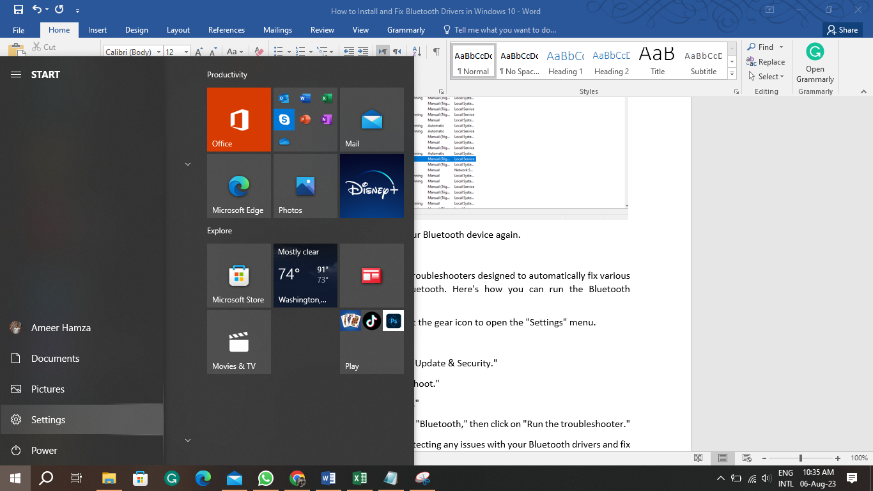Image resolution: width=873 pixels, height=491 pixels.
Task: Click the Undo arrow in Quick Access Toolbar
Action: [36, 10]
